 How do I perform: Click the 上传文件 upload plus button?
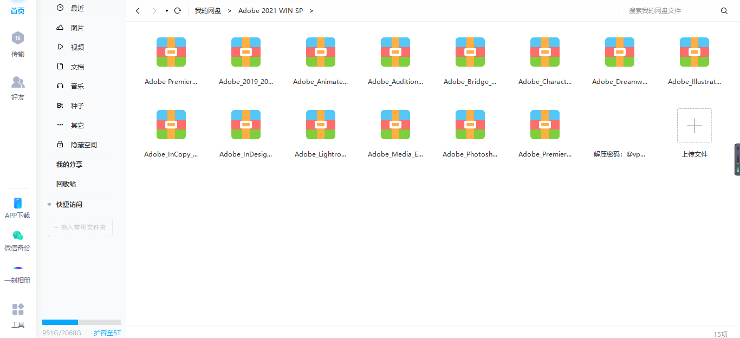point(694,126)
